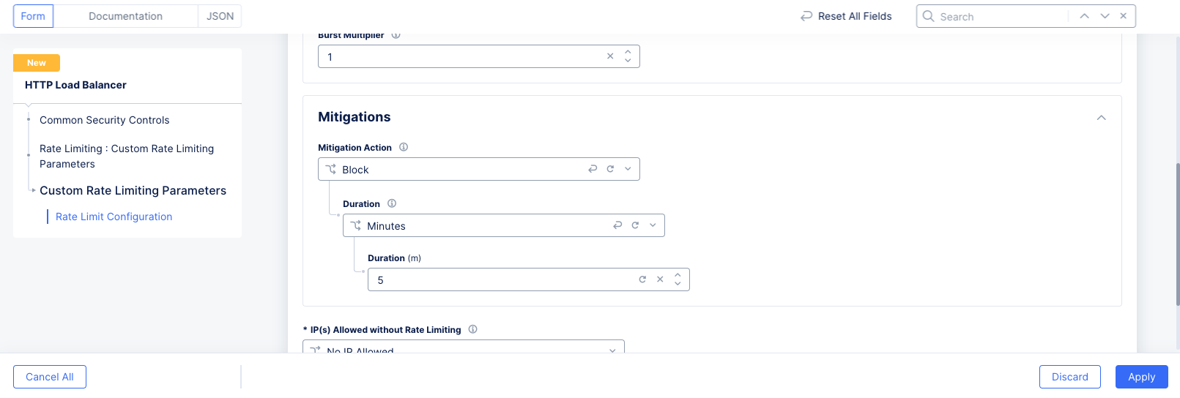Open the Mitigation Action dropdown

(x=628, y=169)
